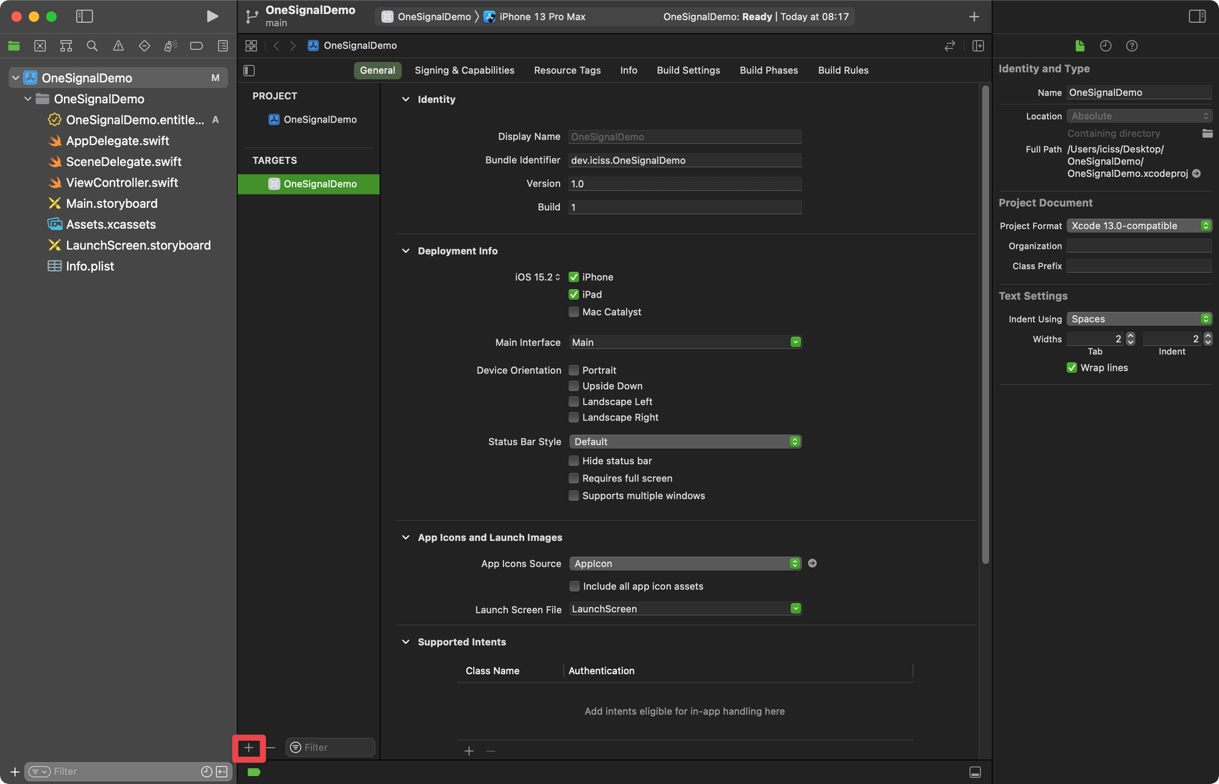1219x784 pixels.
Task: Enable Landscape Right orientation
Action: 574,418
